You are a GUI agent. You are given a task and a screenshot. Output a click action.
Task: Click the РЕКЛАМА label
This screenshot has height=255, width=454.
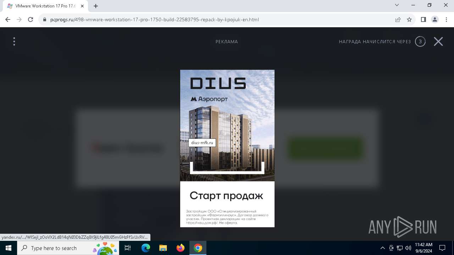tap(227, 42)
